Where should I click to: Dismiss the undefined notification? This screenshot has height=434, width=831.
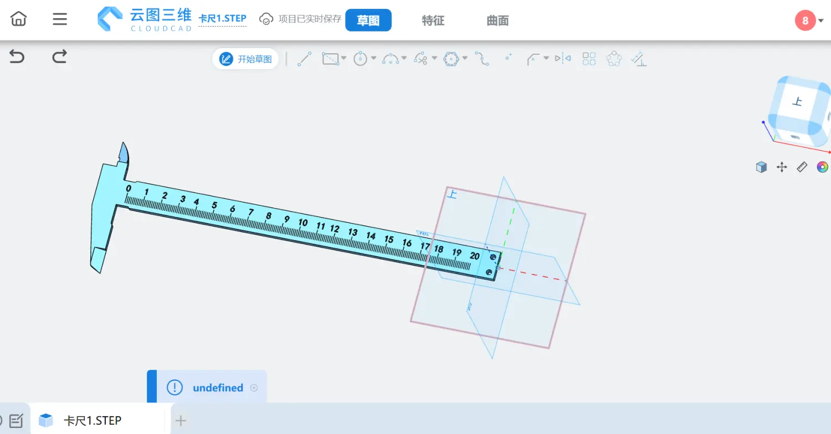click(x=254, y=387)
